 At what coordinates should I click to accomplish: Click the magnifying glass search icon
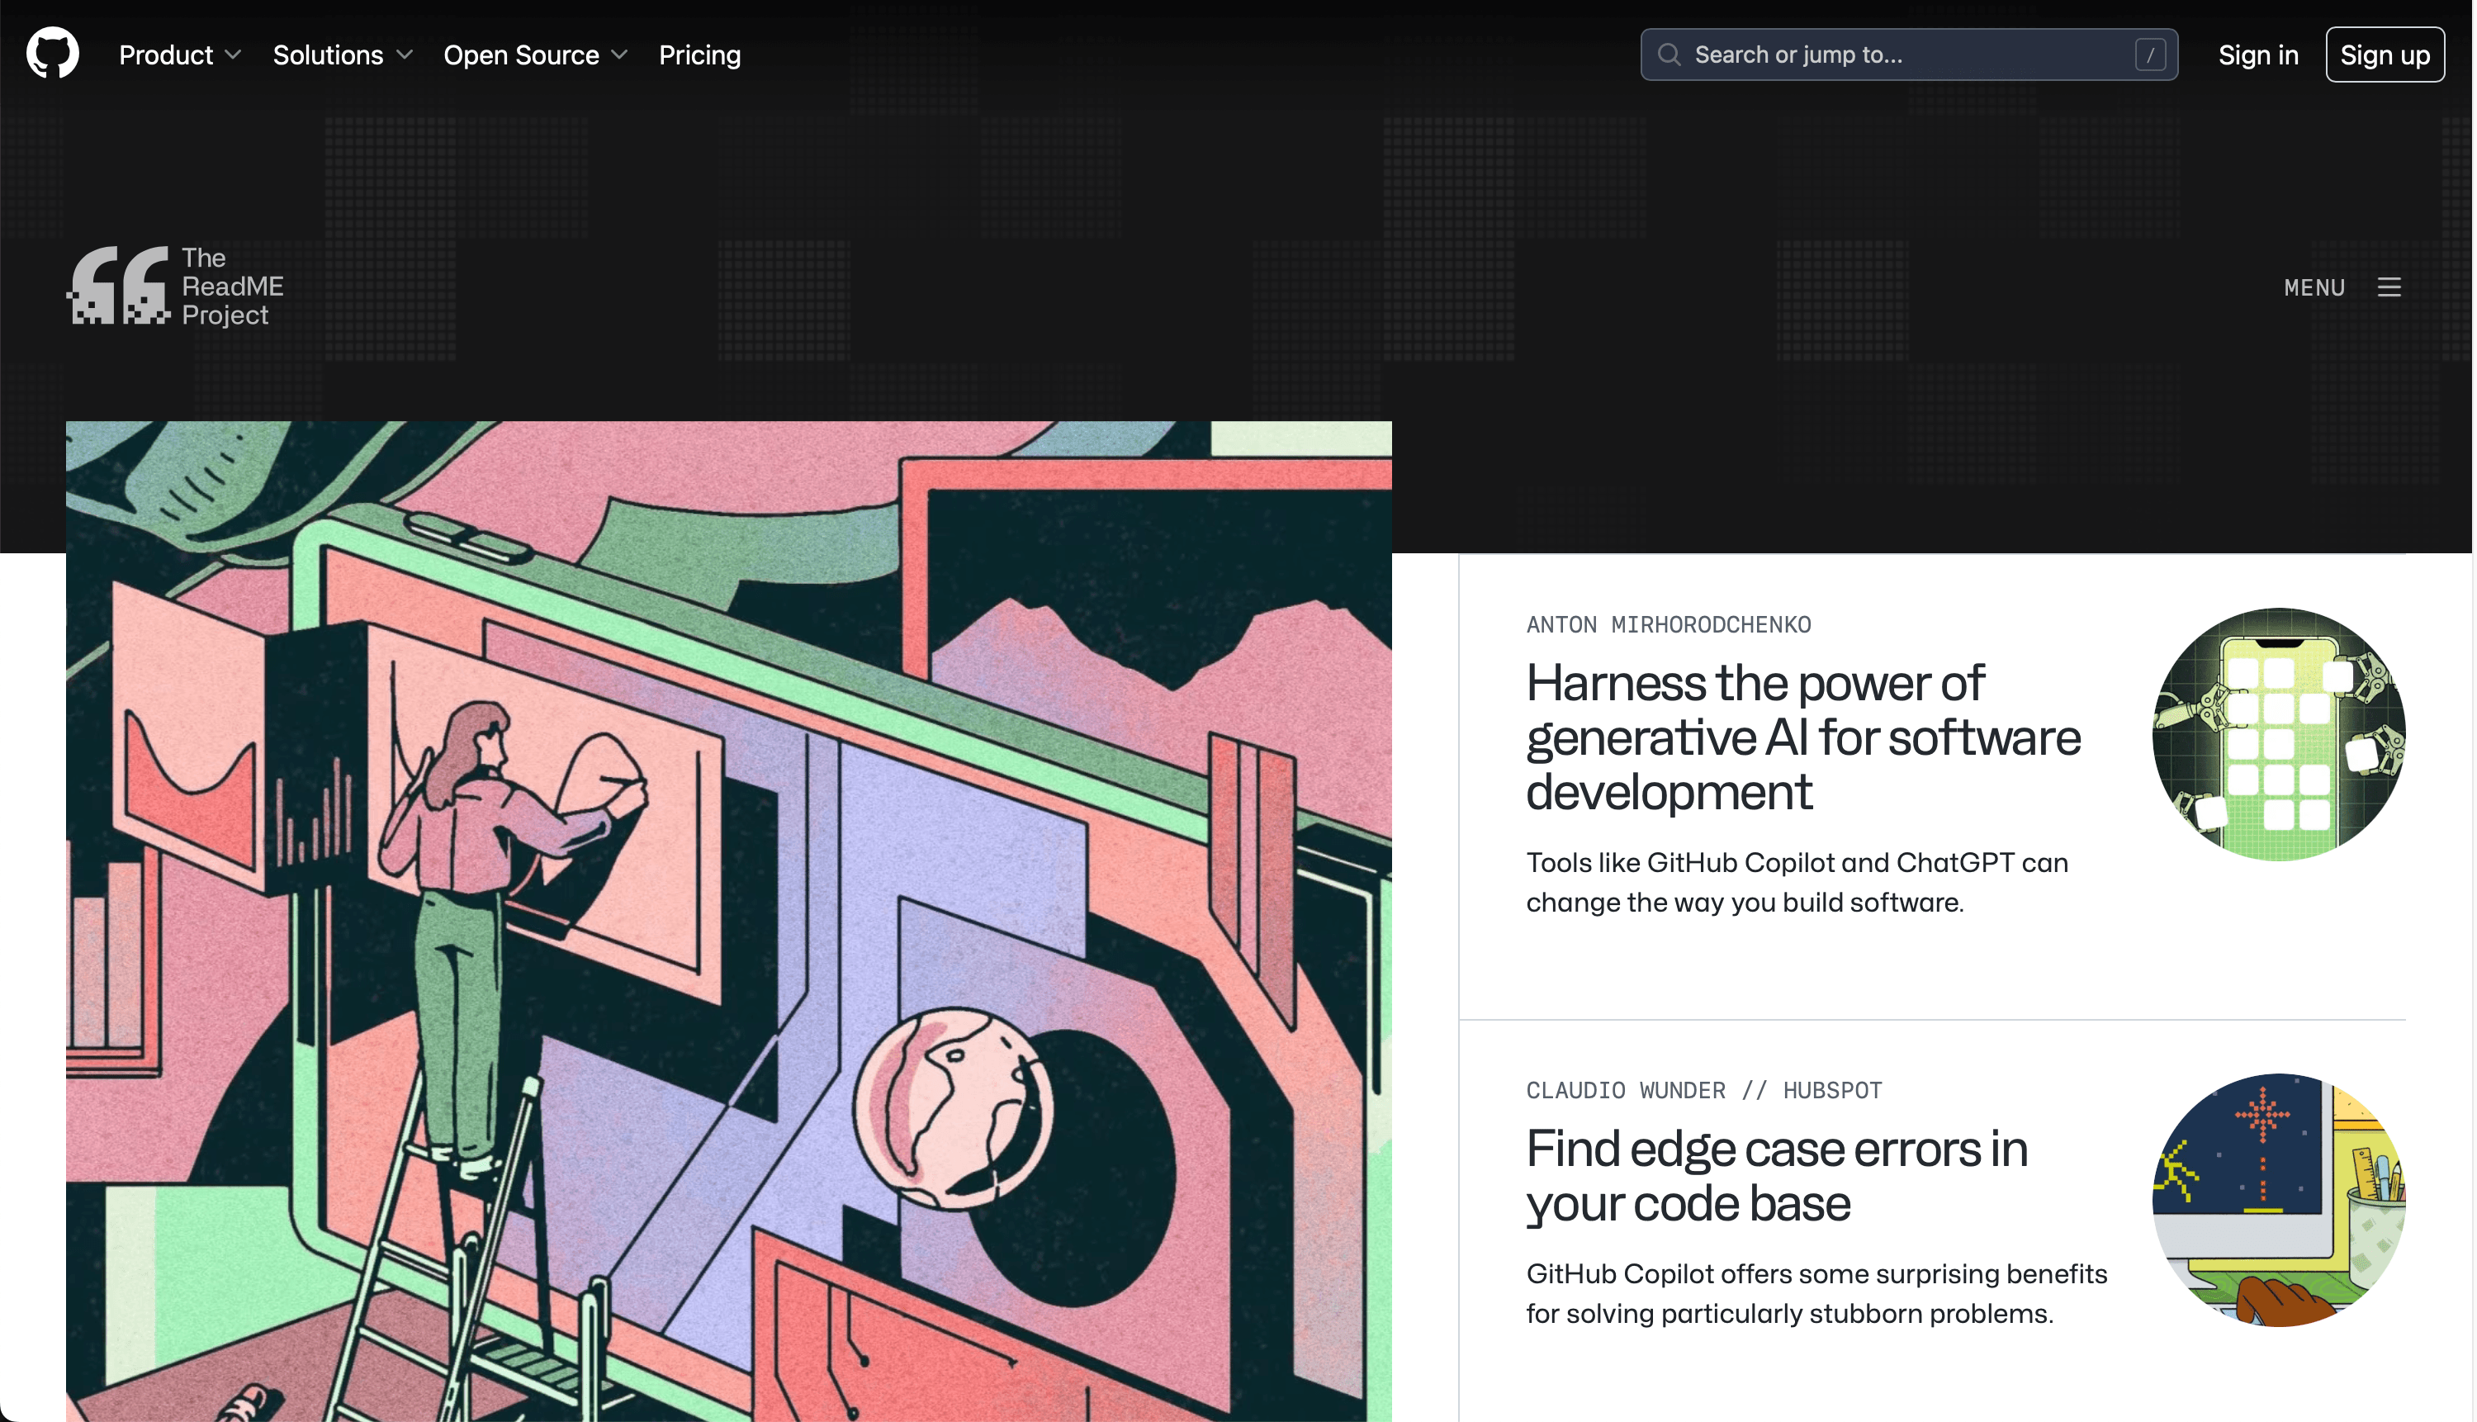click(1669, 55)
